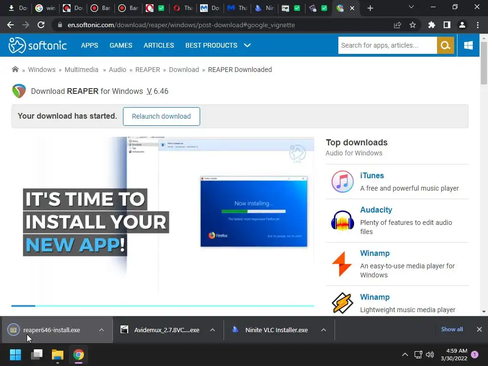The image size is (488, 366).
Task: Click the Audio breadcrumb link
Action: pyautogui.click(x=117, y=70)
